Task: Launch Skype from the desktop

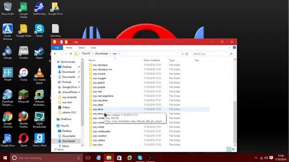Action: tap(39, 31)
